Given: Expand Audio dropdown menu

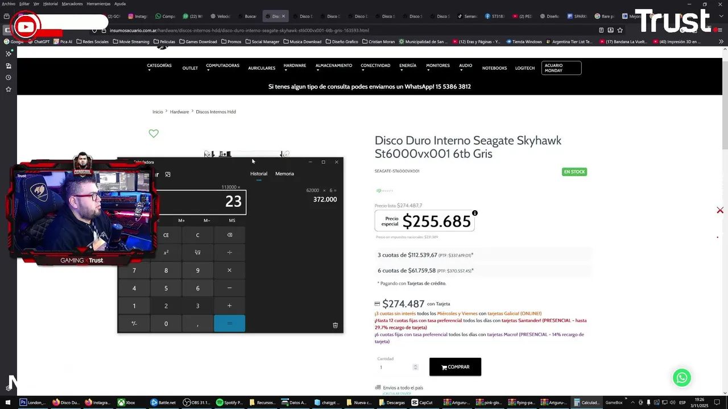Looking at the screenshot, I should (466, 68).
